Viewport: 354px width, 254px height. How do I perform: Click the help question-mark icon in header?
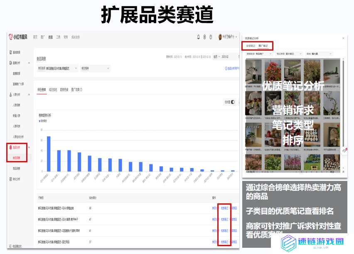[x=211, y=37]
